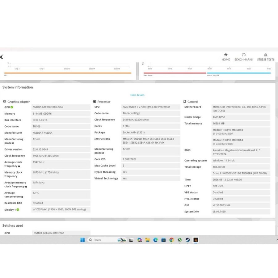Launch Microsoft Edge from the taskbar
Screen dimensions: 278x278
click(x=155, y=240)
